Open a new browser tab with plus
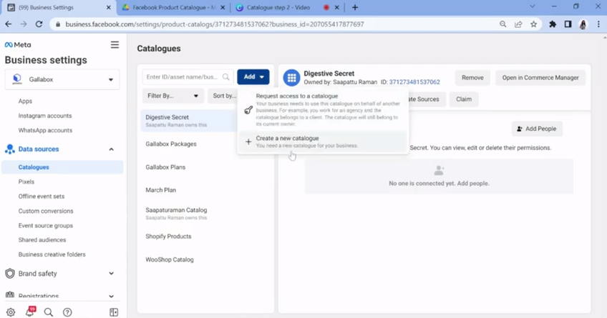Viewport: 607px width, 318px height. [354, 7]
